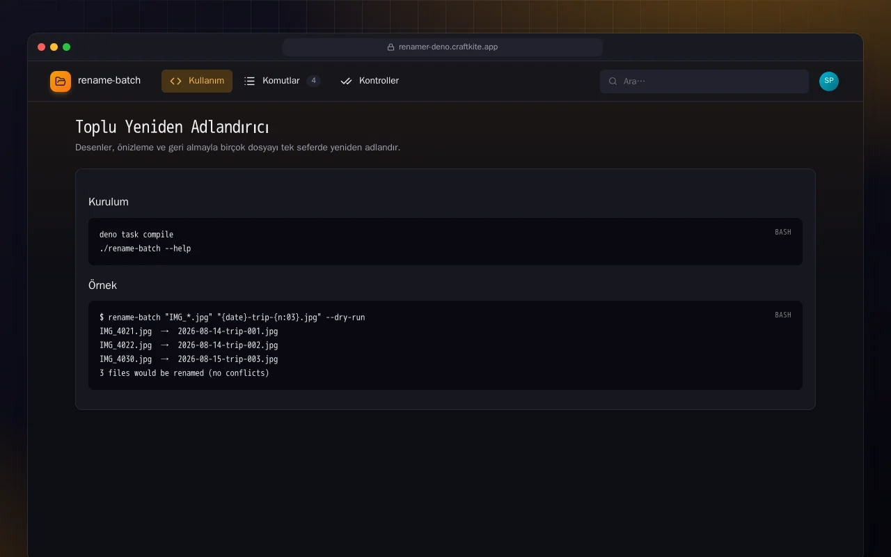Click the BASH label in Örnek block
Screen dimensions: 891x557
(783, 315)
